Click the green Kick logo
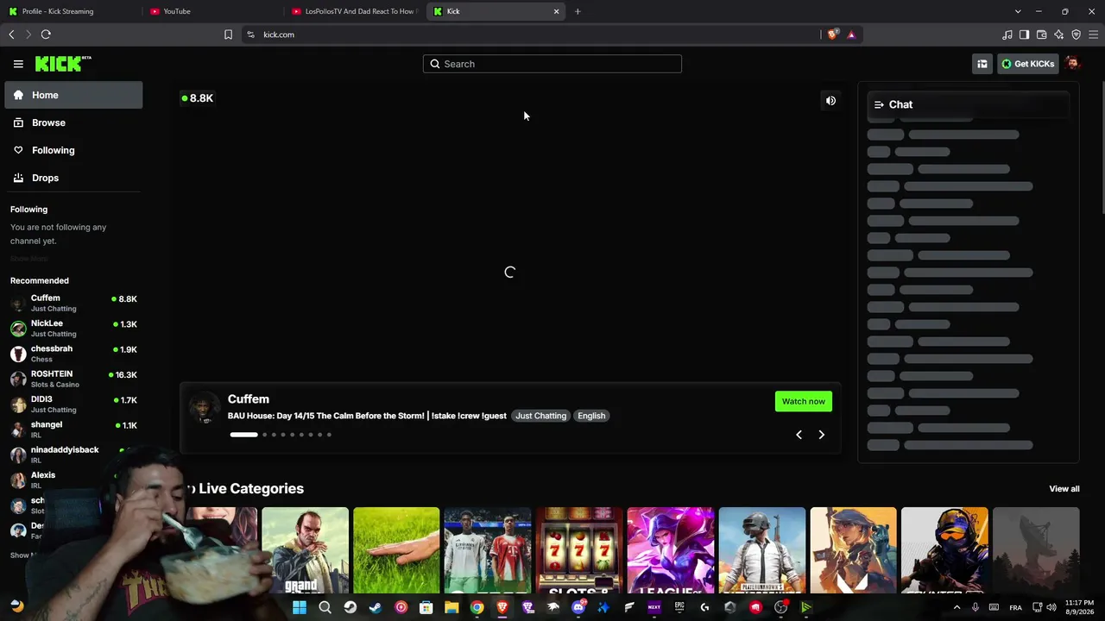This screenshot has height=621, width=1105. pos(63,64)
